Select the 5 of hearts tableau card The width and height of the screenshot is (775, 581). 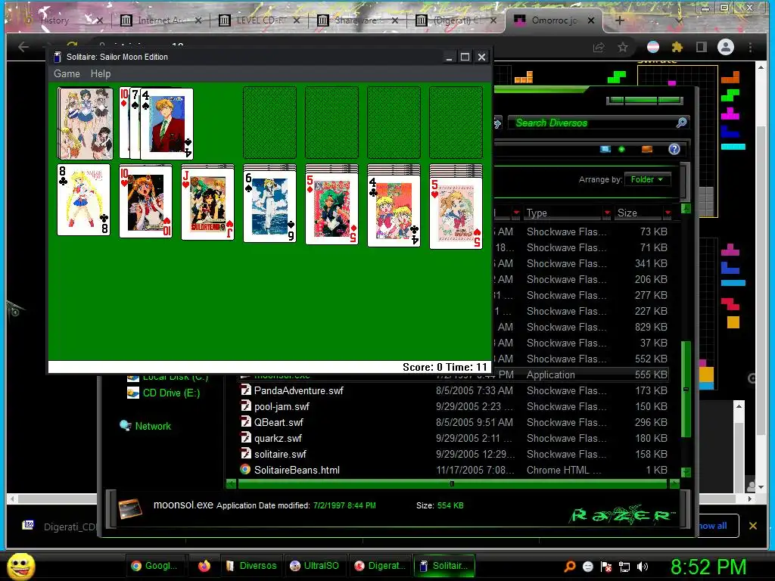pyautogui.click(x=456, y=213)
